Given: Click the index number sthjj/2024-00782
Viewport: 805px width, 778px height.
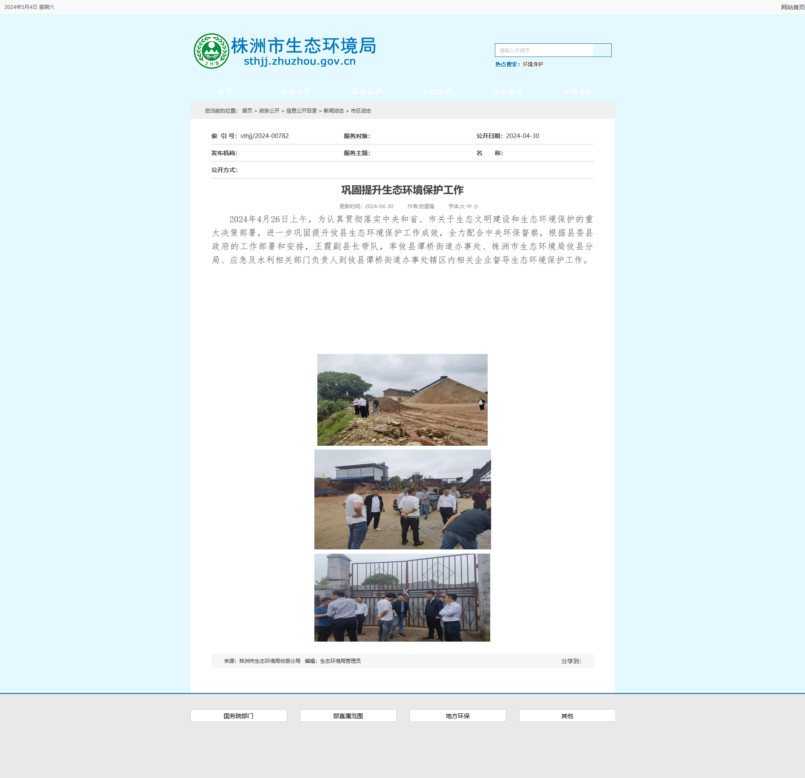Looking at the screenshot, I should [265, 136].
